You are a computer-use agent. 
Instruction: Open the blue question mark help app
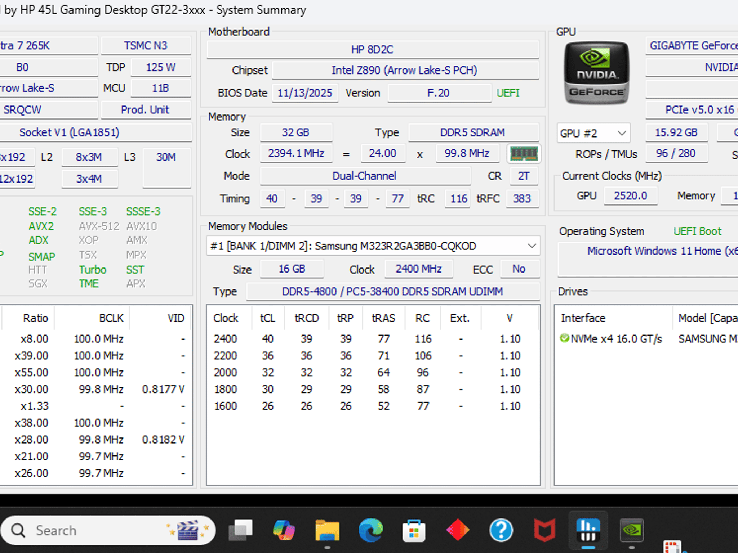[501, 530]
